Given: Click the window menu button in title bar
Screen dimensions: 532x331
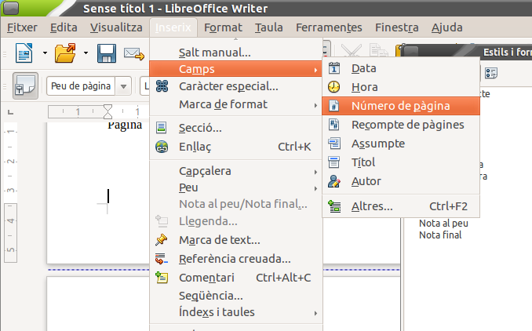Looking at the screenshot, I should pyautogui.click(x=10, y=8).
